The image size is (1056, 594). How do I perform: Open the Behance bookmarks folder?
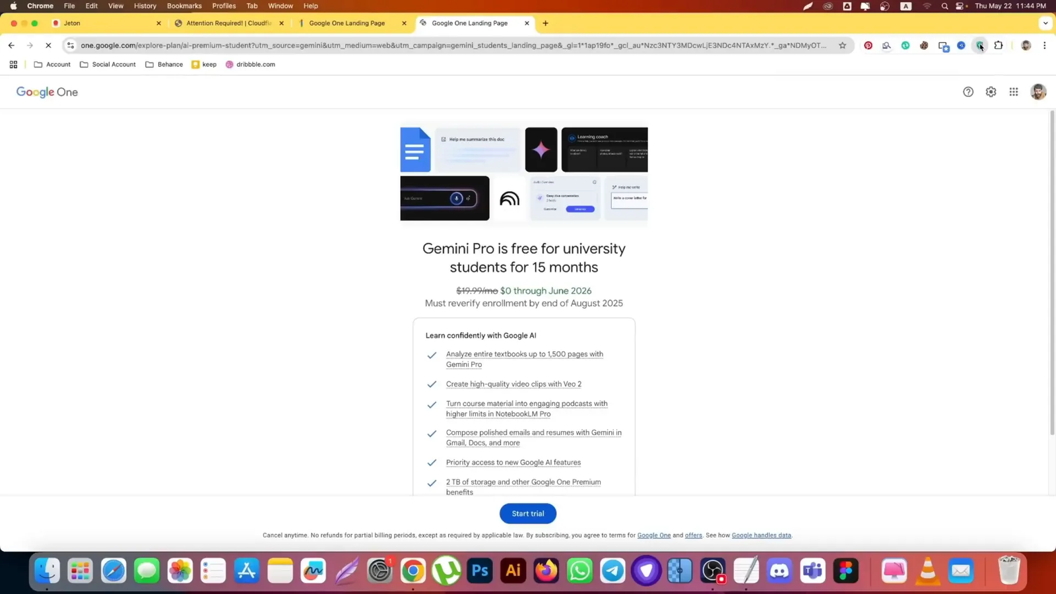[164, 65]
